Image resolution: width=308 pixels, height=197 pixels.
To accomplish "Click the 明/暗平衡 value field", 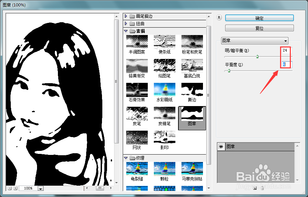I will click(286, 50).
